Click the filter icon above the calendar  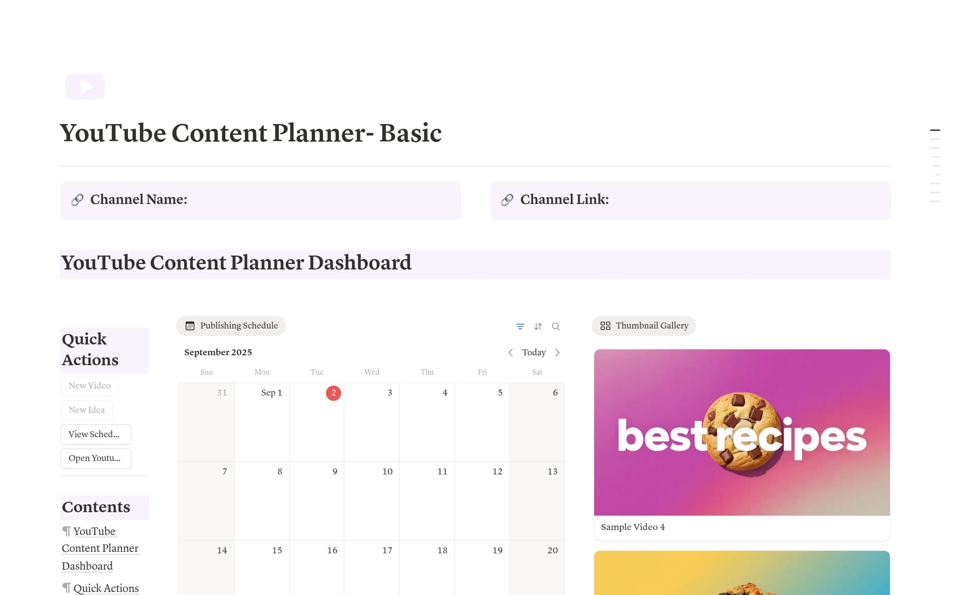click(x=520, y=327)
